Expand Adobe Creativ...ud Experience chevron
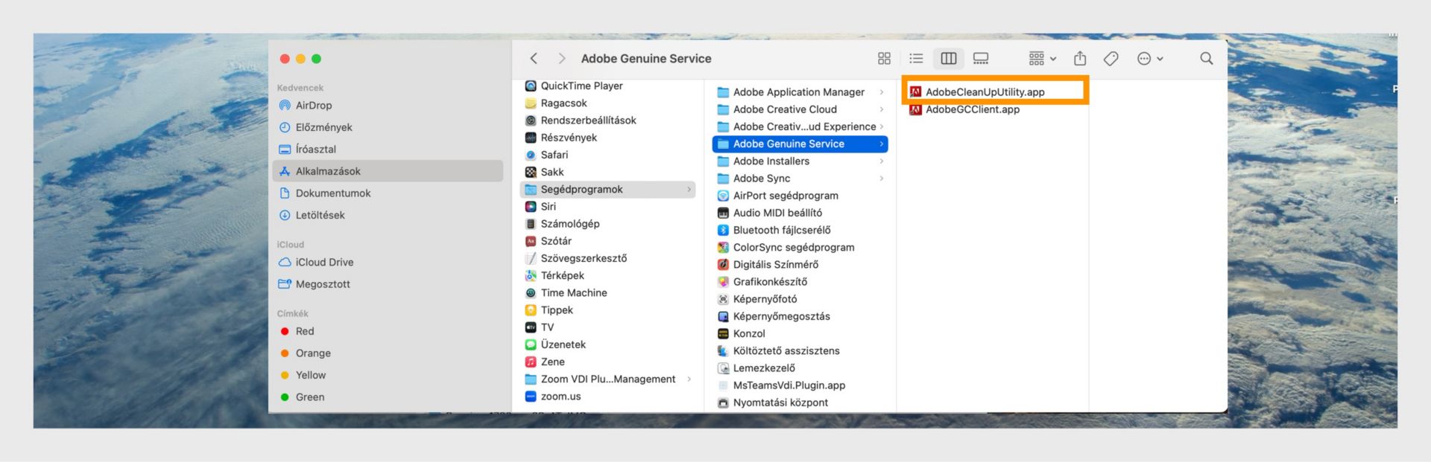The width and height of the screenshot is (1431, 462). point(882,126)
